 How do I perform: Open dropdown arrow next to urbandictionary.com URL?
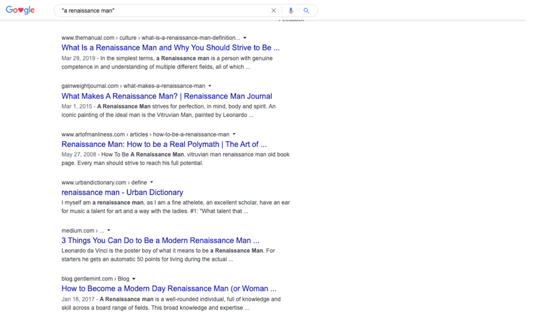[x=152, y=183]
